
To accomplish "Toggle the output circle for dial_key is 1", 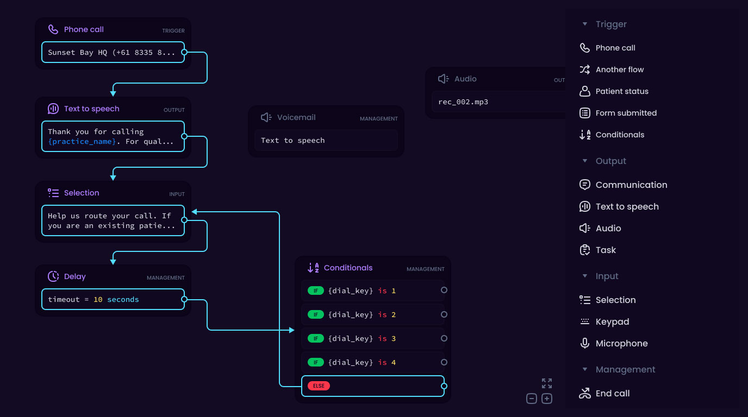I will [x=444, y=290].
